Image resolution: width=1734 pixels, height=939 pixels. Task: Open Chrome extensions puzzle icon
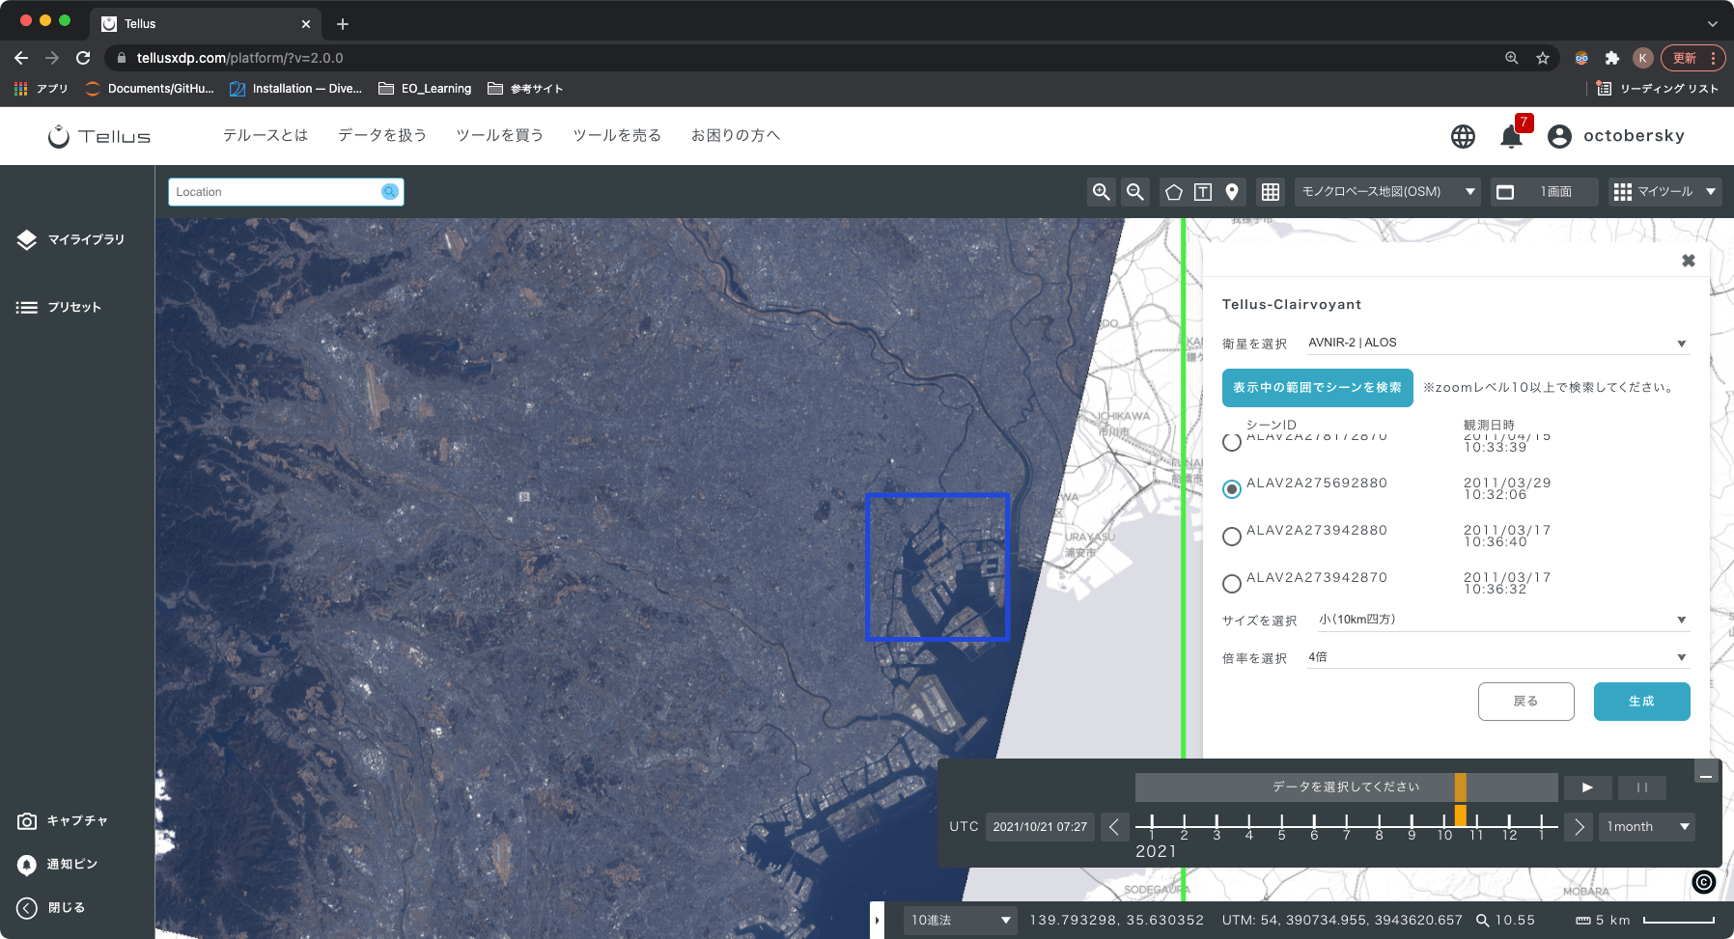1611,58
